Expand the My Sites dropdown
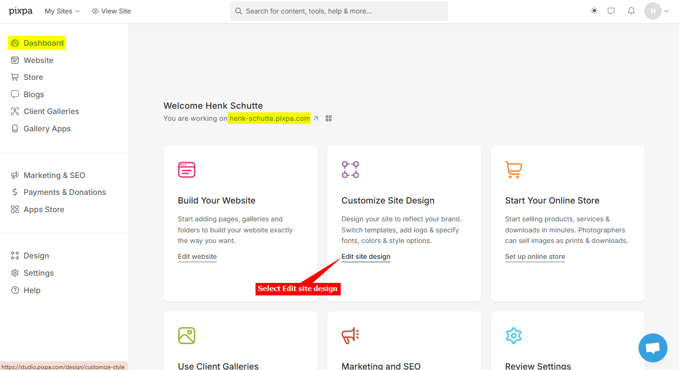Screen dimensions: 679x370 [62, 11]
